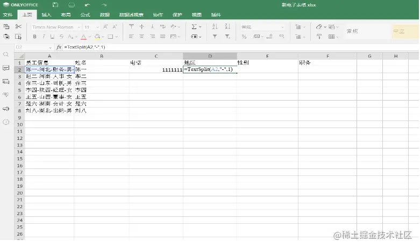The image size is (420, 248).
Task: Toggle italic formatting
Action: pos(44,37)
